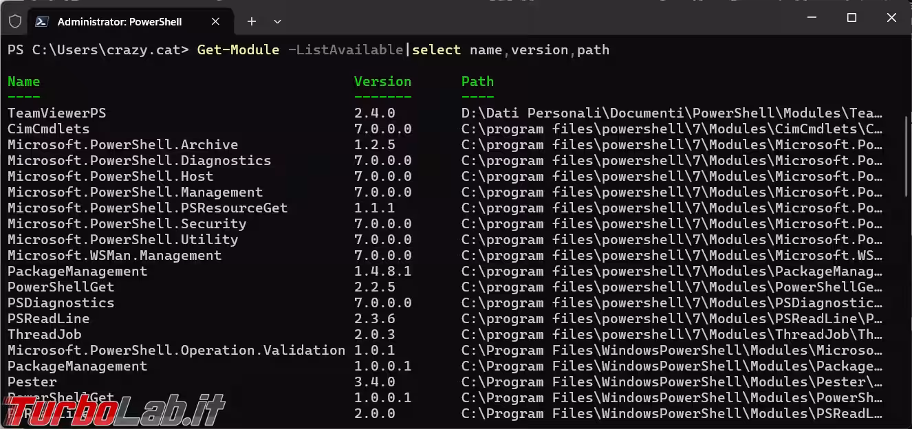Select the Administrator: PowerShell tab
Screen dimensions: 912x429
click(x=119, y=21)
